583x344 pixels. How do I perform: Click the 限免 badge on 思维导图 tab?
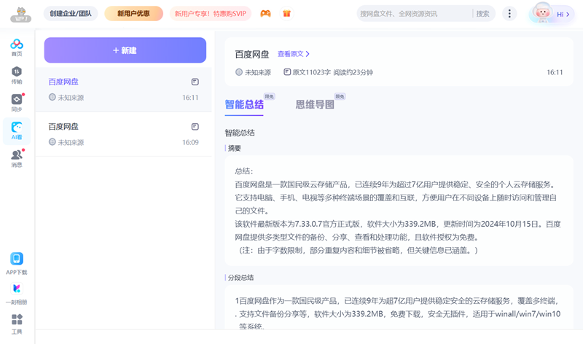point(340,96)
